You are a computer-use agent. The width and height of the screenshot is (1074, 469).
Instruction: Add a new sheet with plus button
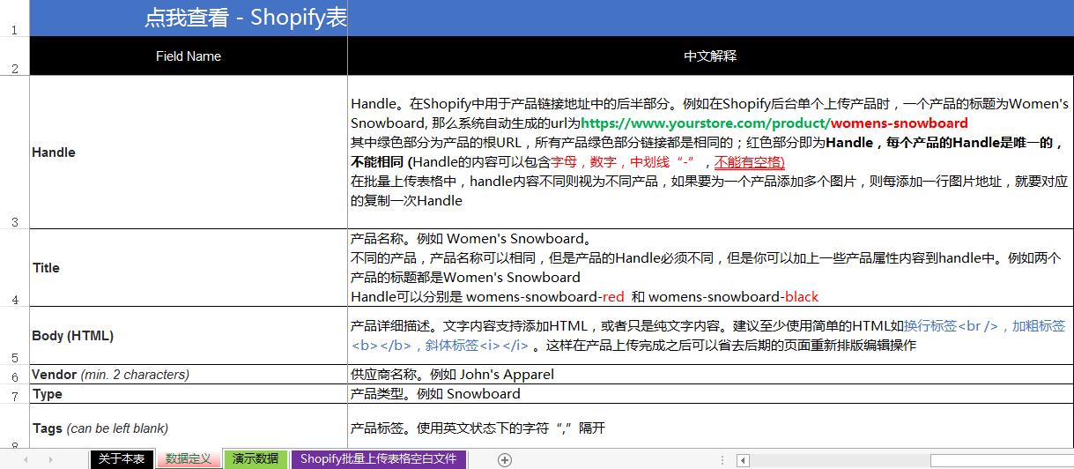coord(505,459)
